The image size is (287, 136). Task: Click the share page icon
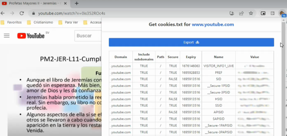[241, 13]
